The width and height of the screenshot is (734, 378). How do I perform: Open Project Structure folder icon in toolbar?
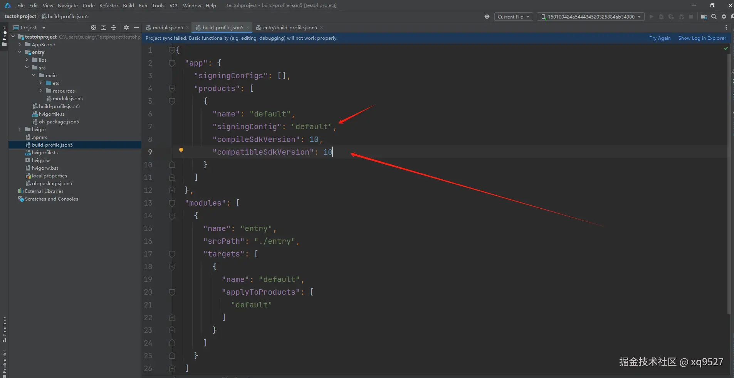click(704, 17)
